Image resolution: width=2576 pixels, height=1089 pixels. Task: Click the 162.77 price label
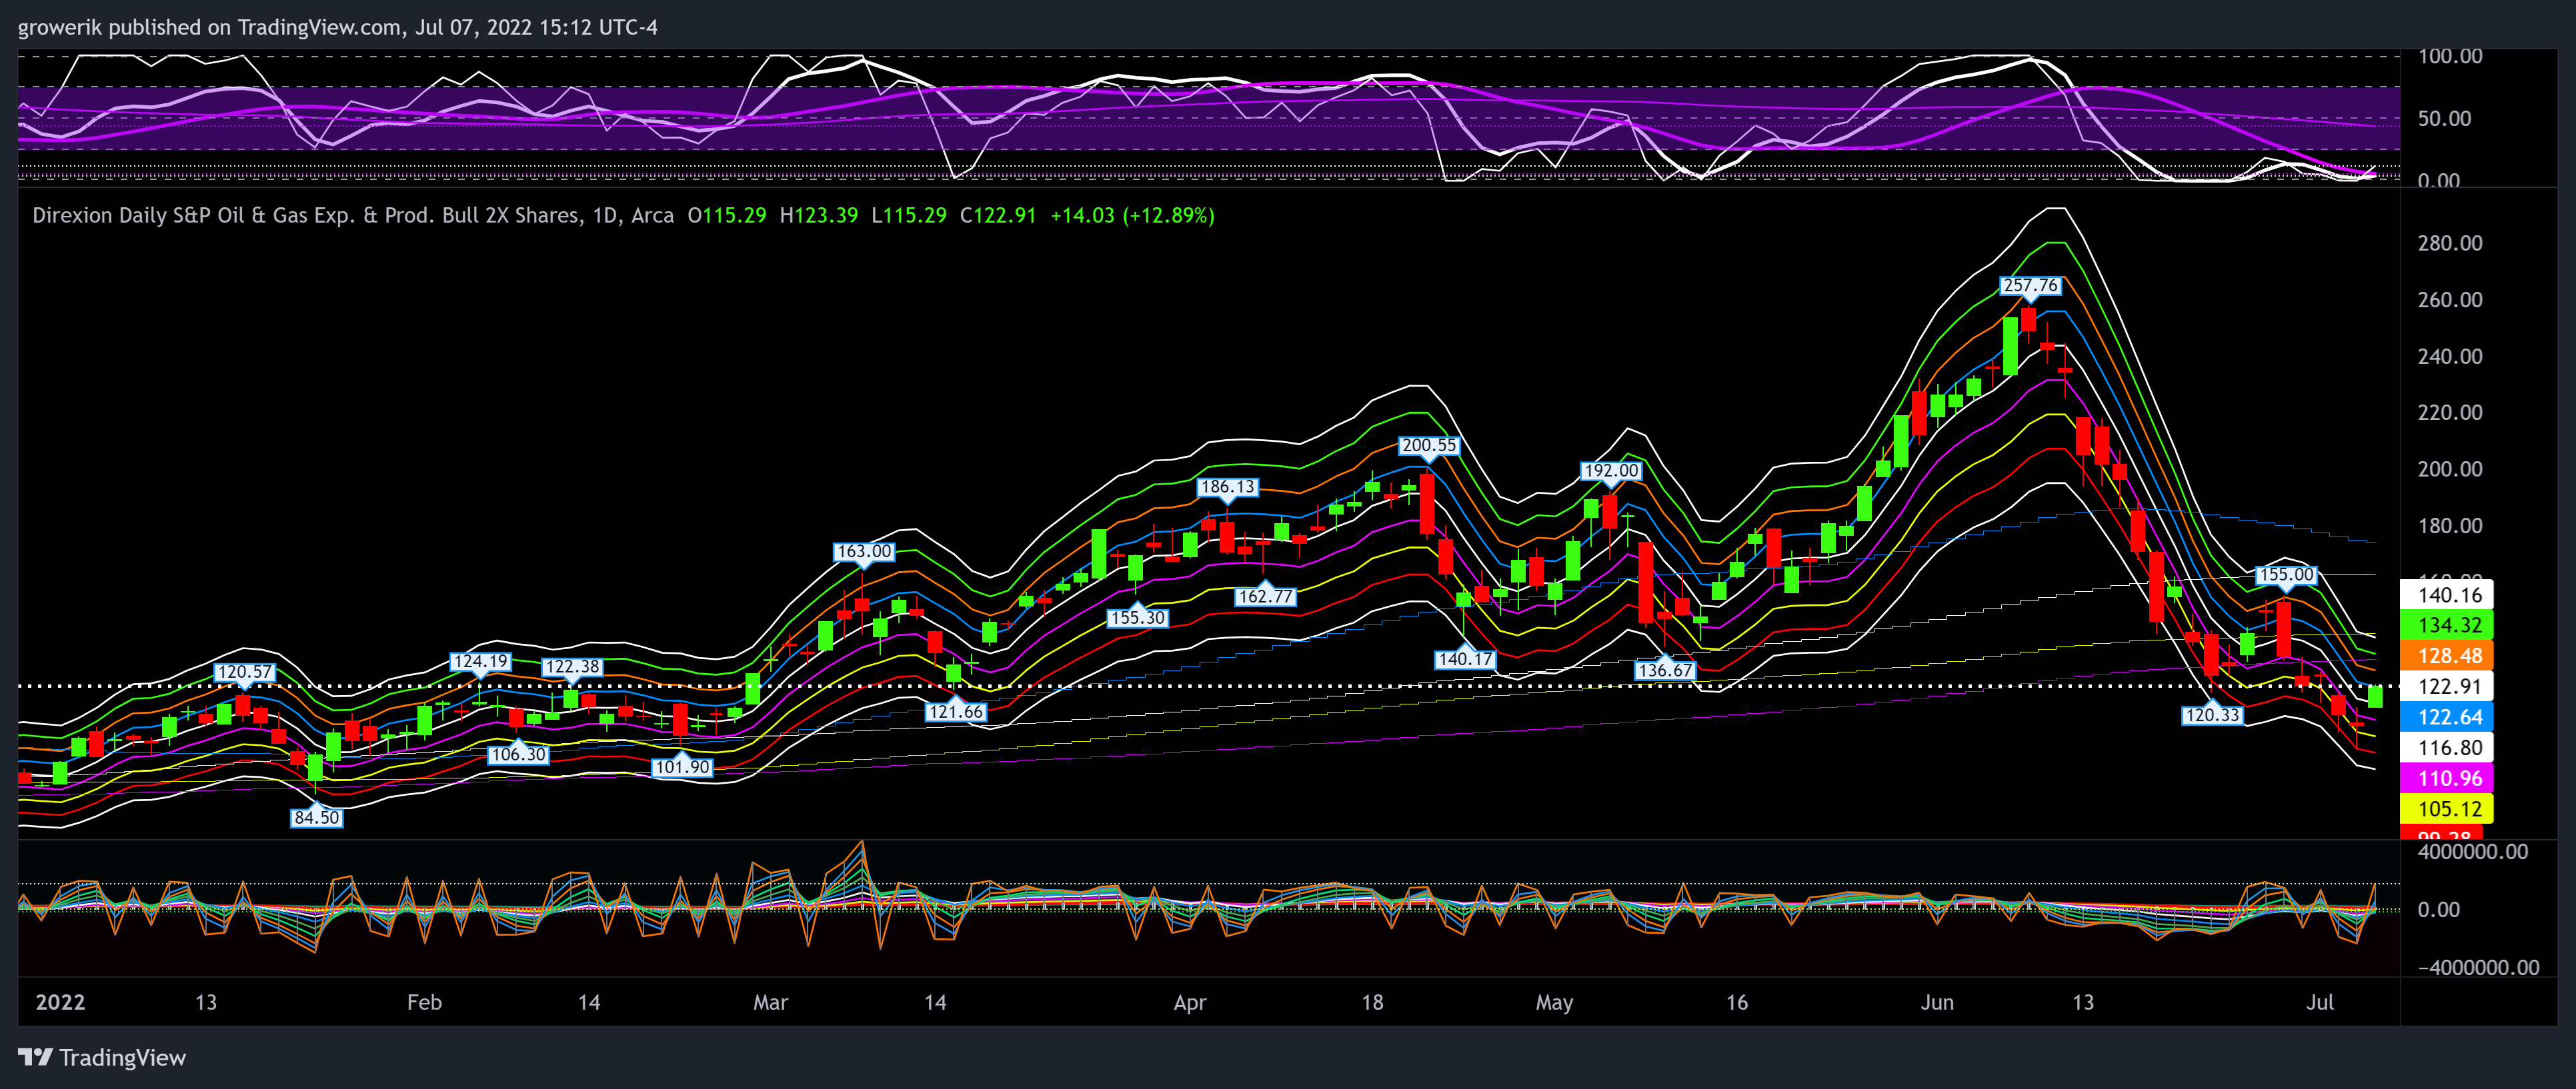1266,596
